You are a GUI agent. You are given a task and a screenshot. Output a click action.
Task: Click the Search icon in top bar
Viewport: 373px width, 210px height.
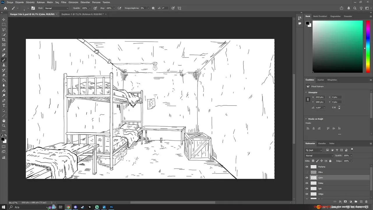pos(355,8)
